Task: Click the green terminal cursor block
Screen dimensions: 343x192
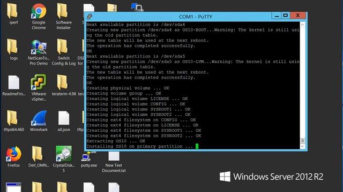Action: [197, 146]
